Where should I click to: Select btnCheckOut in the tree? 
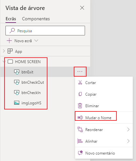(33, 82)
